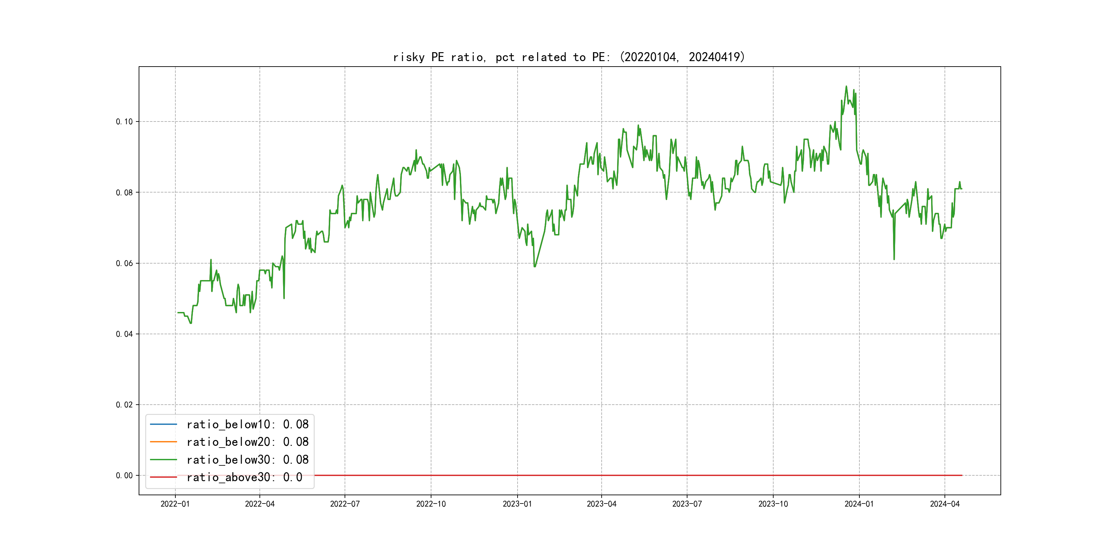This screenshot has width=1112, height=556.
Task: Click the ratio_below30: 0.08 legend label
Action: (247, 460)
